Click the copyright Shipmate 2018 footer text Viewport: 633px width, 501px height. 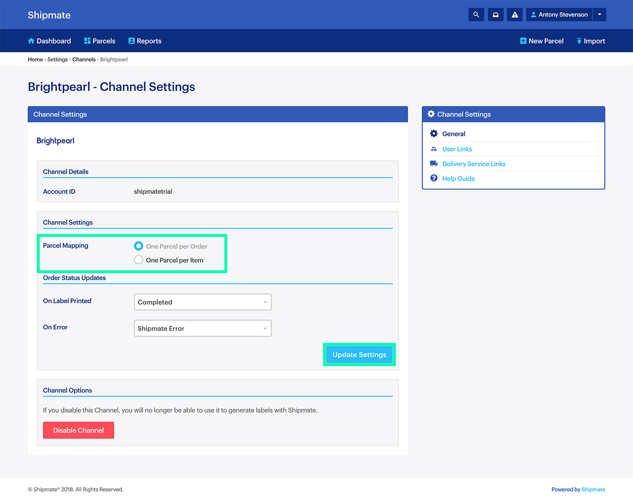point(76,490)
